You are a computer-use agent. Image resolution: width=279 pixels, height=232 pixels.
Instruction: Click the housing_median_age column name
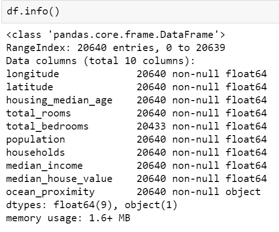(59, 100)
